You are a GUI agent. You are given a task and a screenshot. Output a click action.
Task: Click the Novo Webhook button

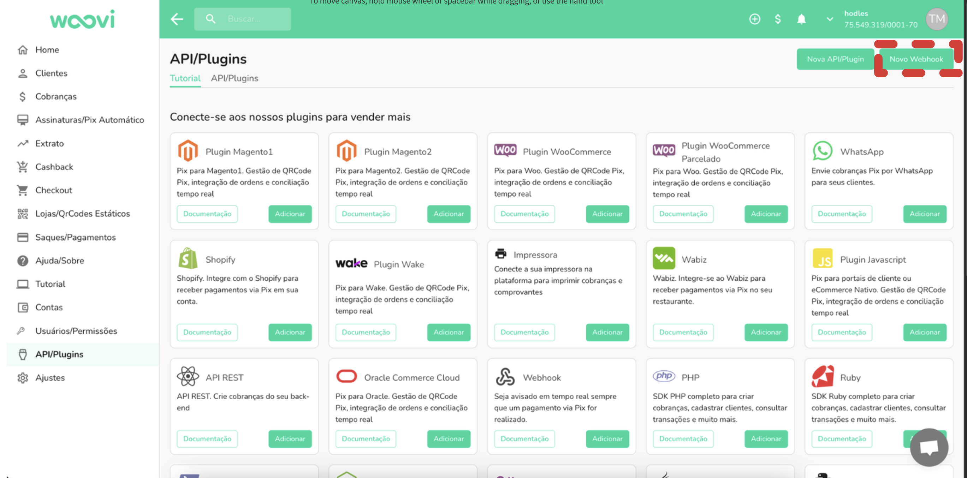tap(916, 59)
